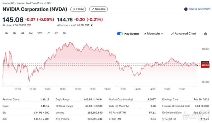
Task: Choose the YTD range tab
Action: coord(40,34)
